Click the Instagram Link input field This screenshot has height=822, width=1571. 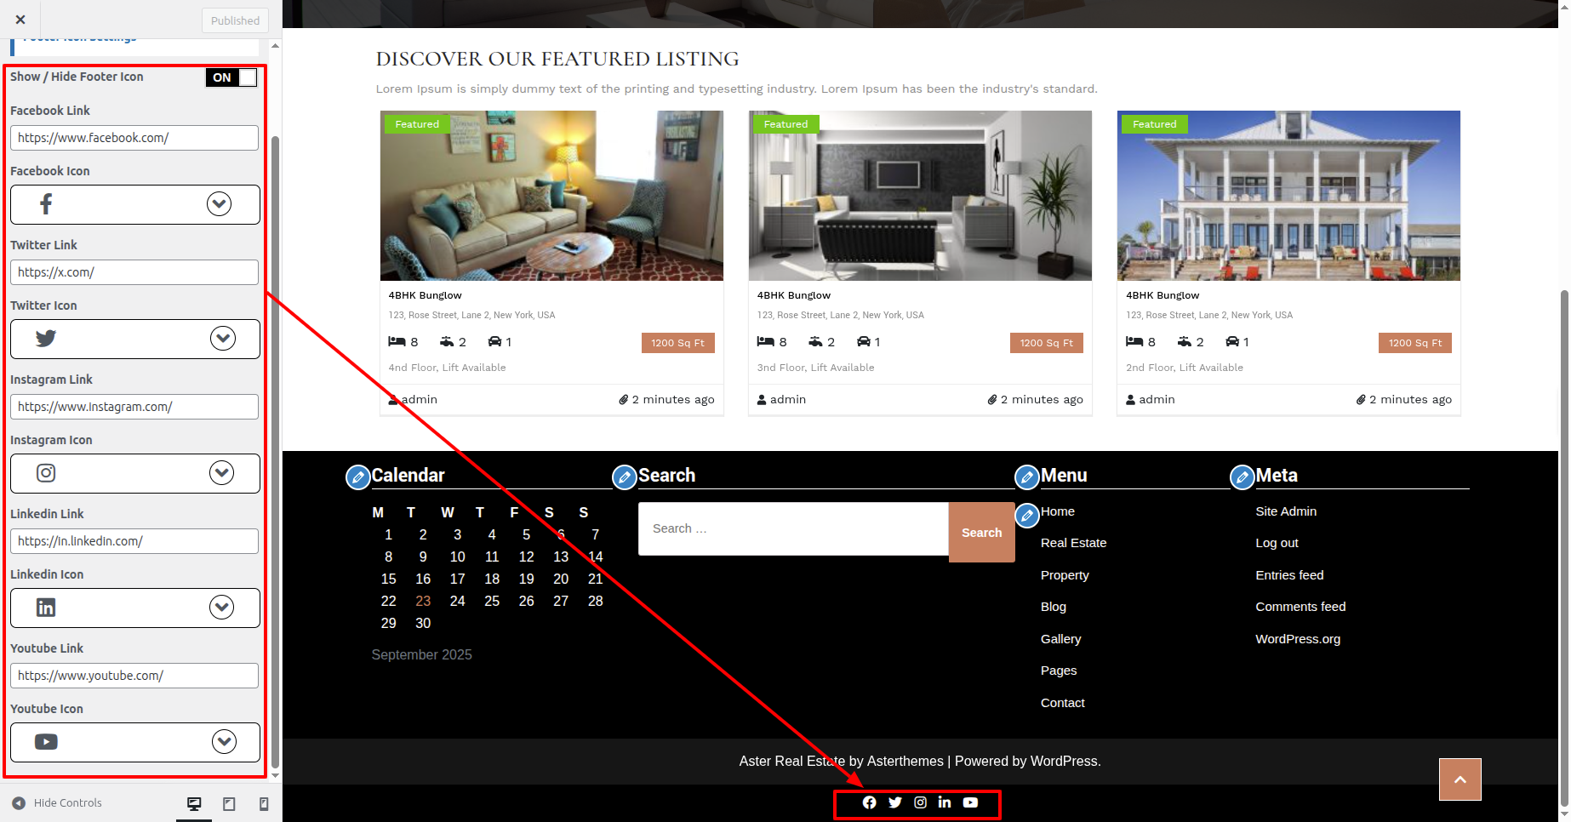[134, 407]
